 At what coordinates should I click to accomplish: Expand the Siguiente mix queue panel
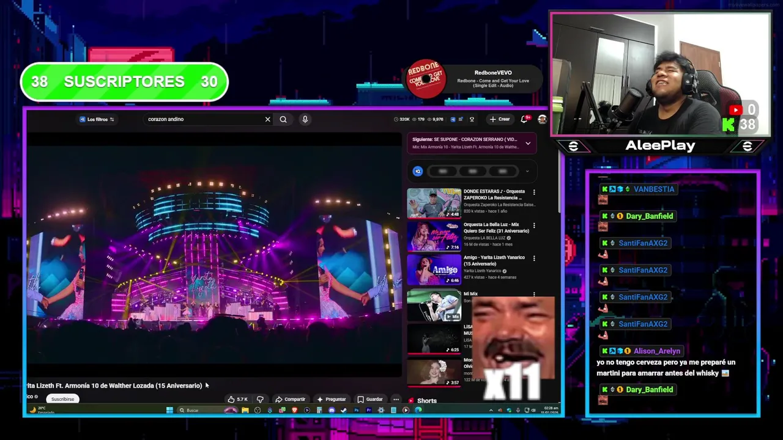click(x=528, y=144)
